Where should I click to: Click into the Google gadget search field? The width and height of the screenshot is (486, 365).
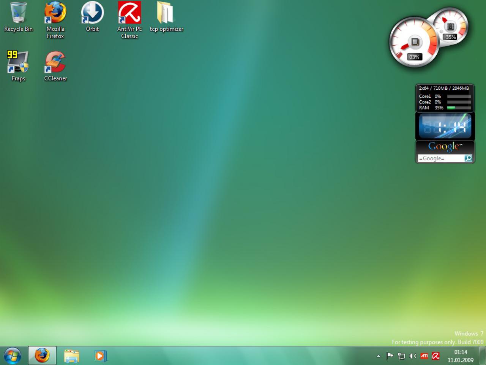[x=441, y=158]
